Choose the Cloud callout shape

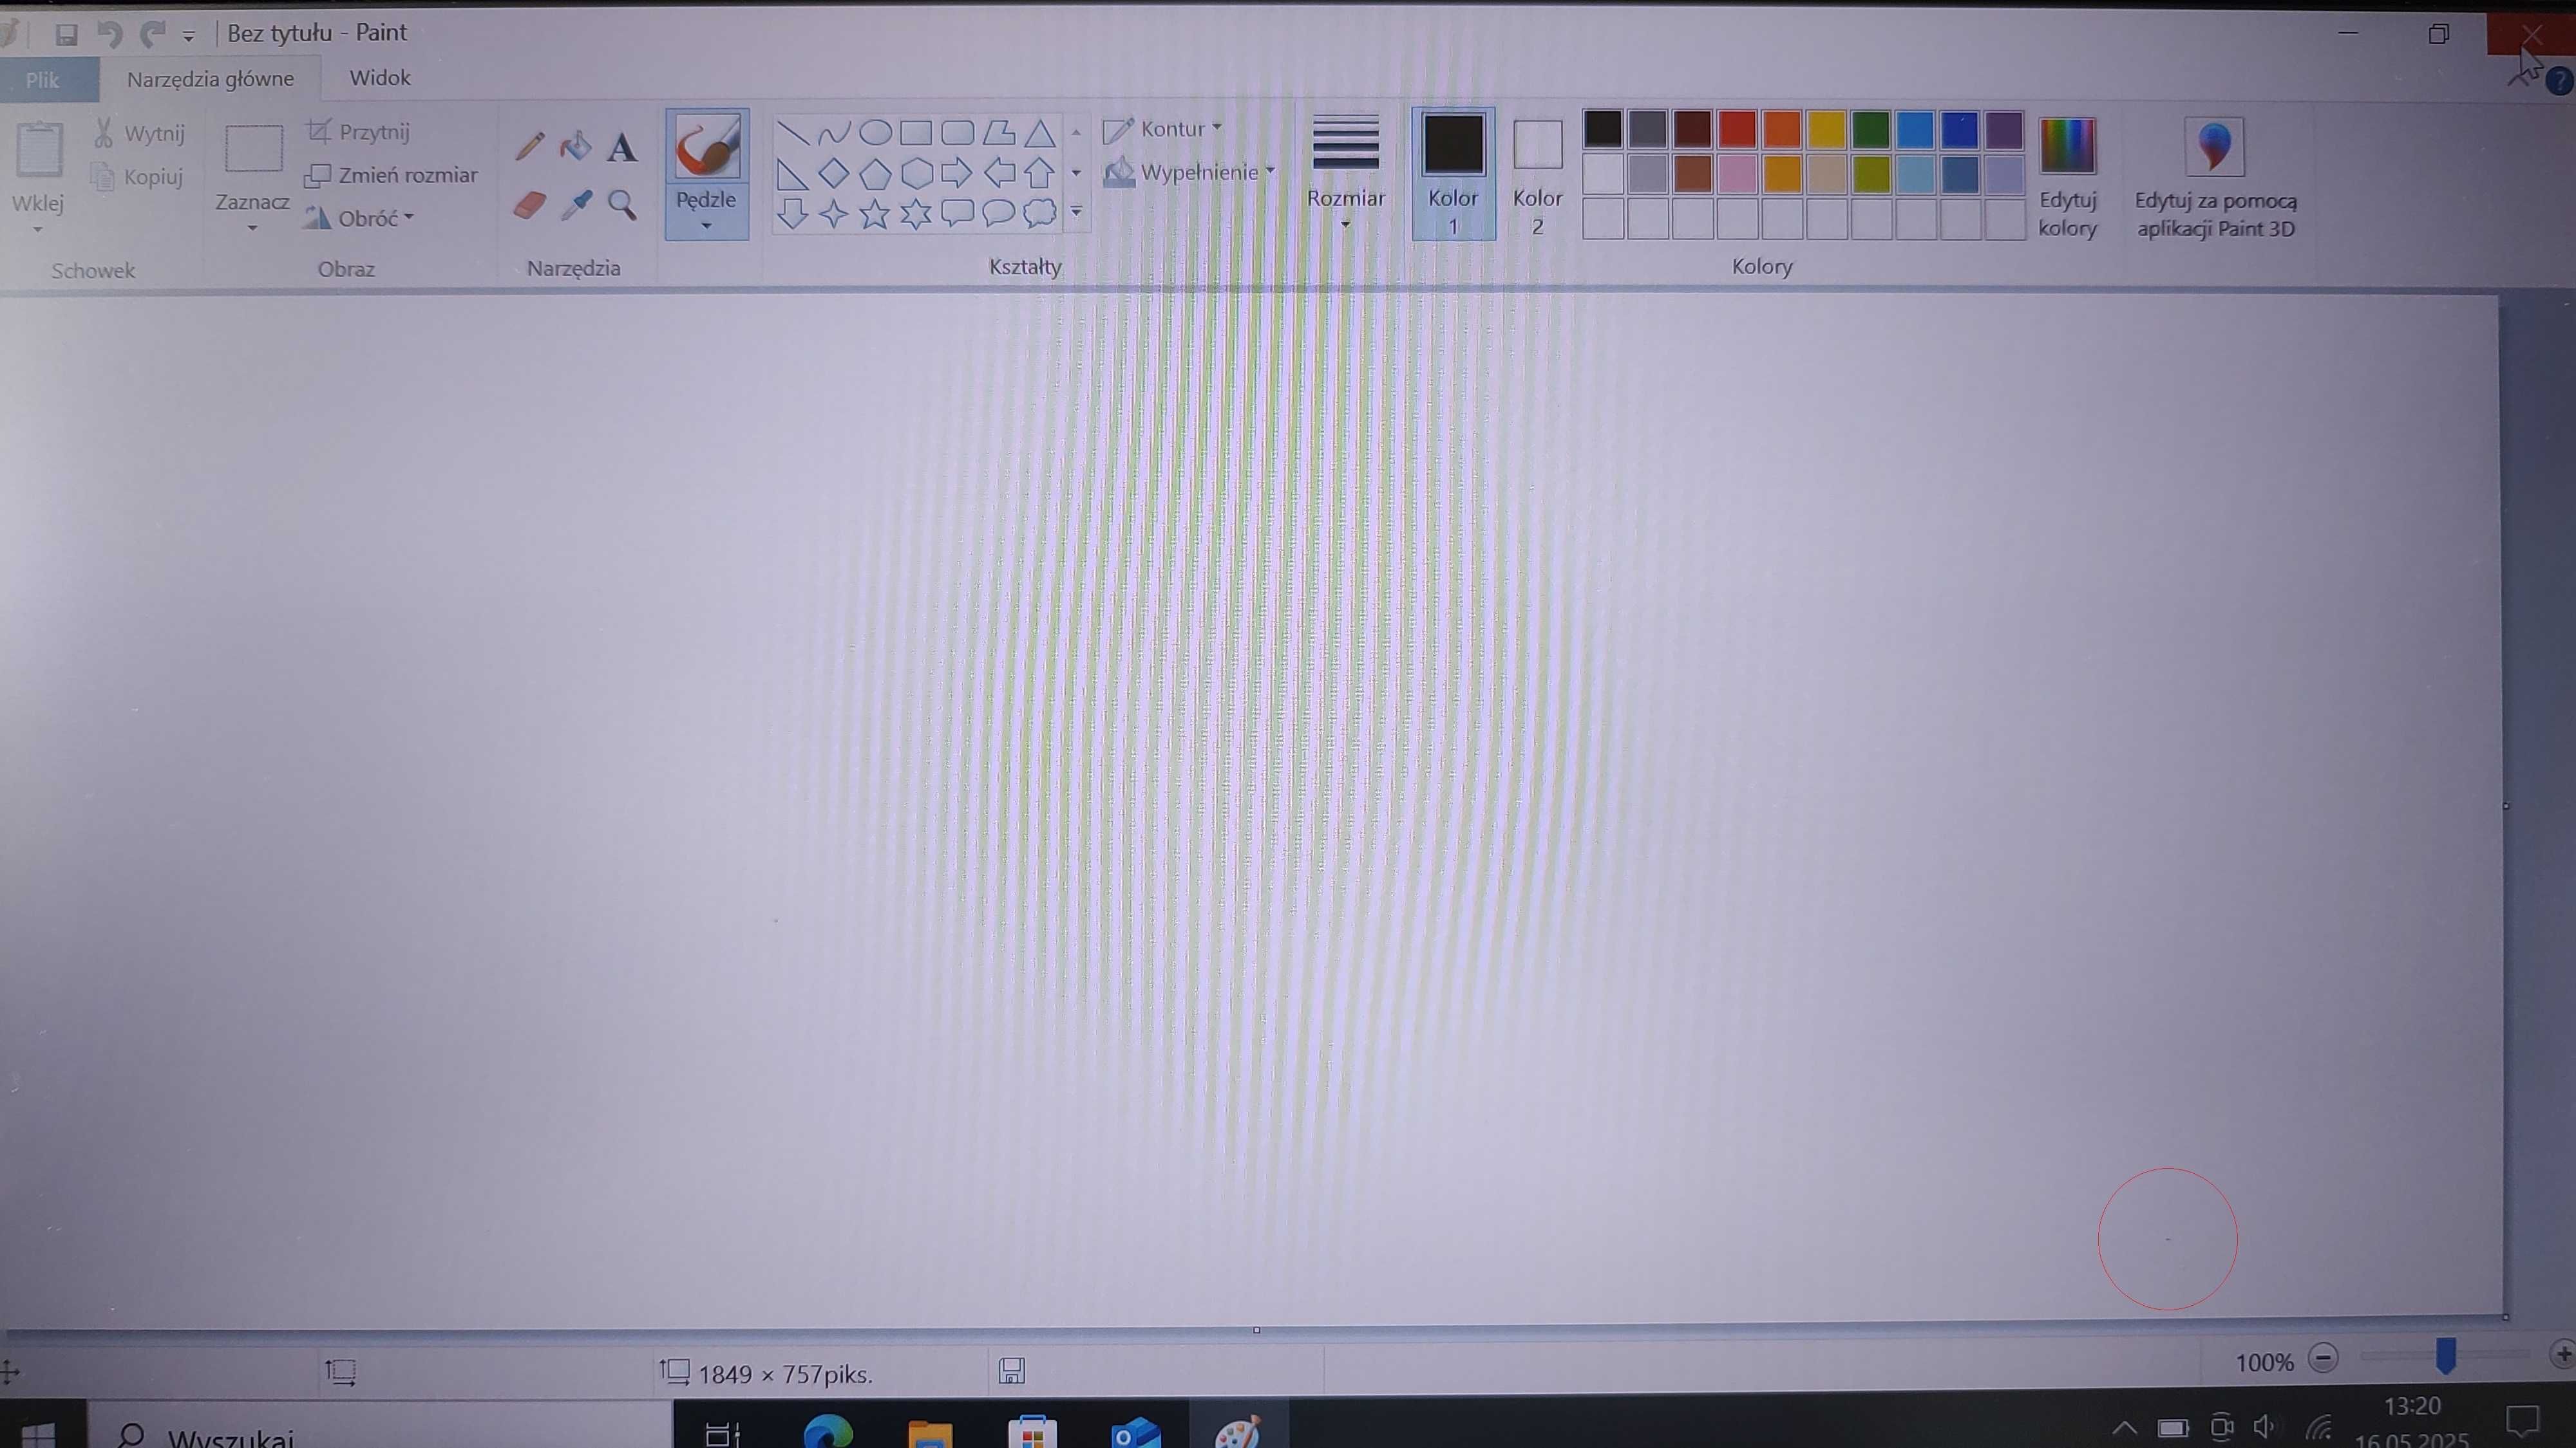tap(1040, 213)
